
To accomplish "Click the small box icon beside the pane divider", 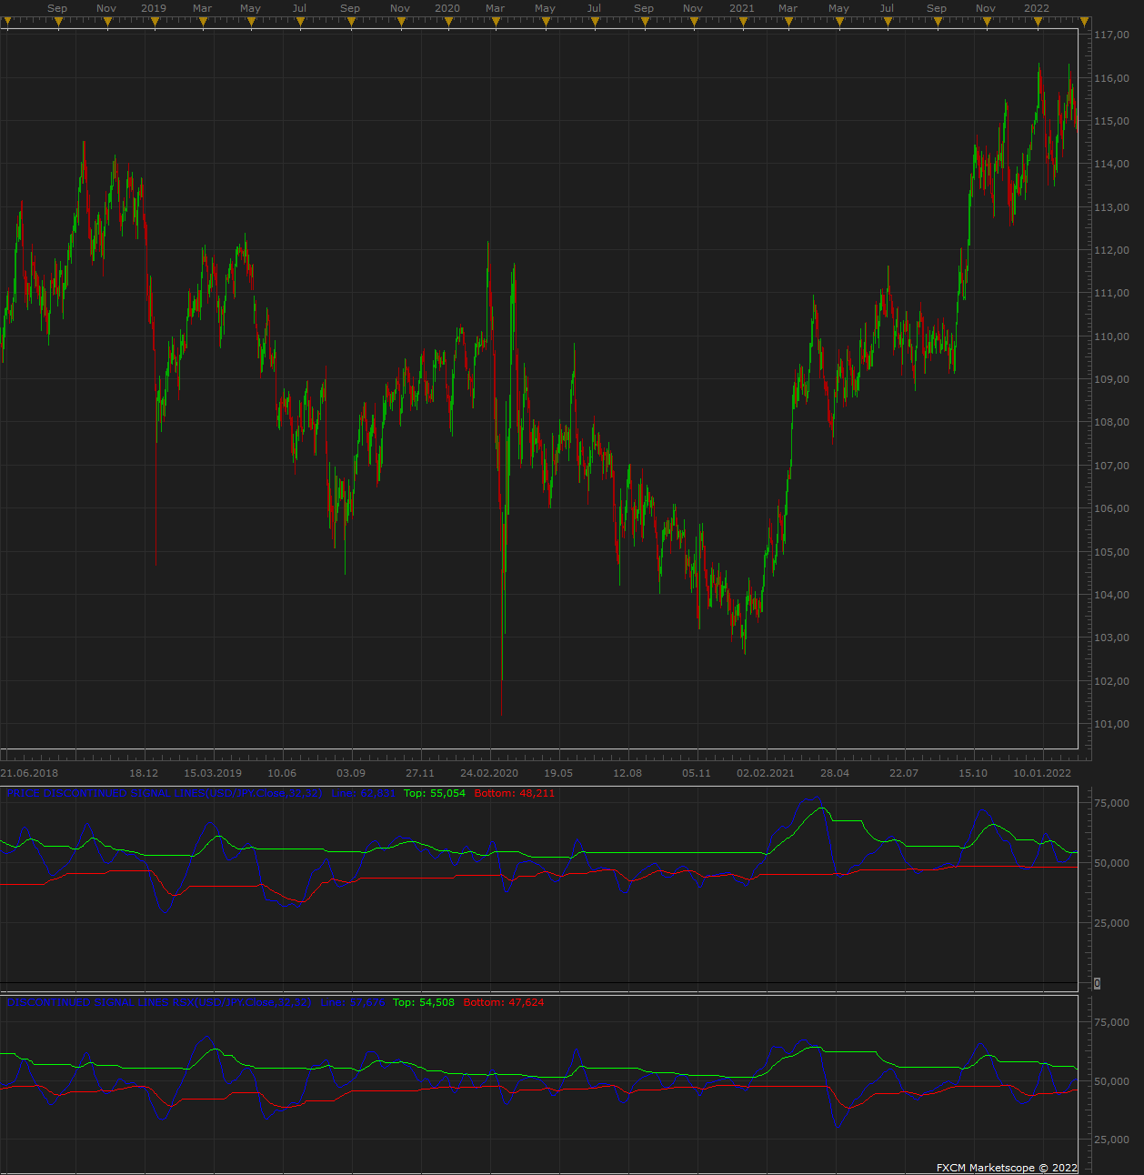I will [x=1097, y=983].
